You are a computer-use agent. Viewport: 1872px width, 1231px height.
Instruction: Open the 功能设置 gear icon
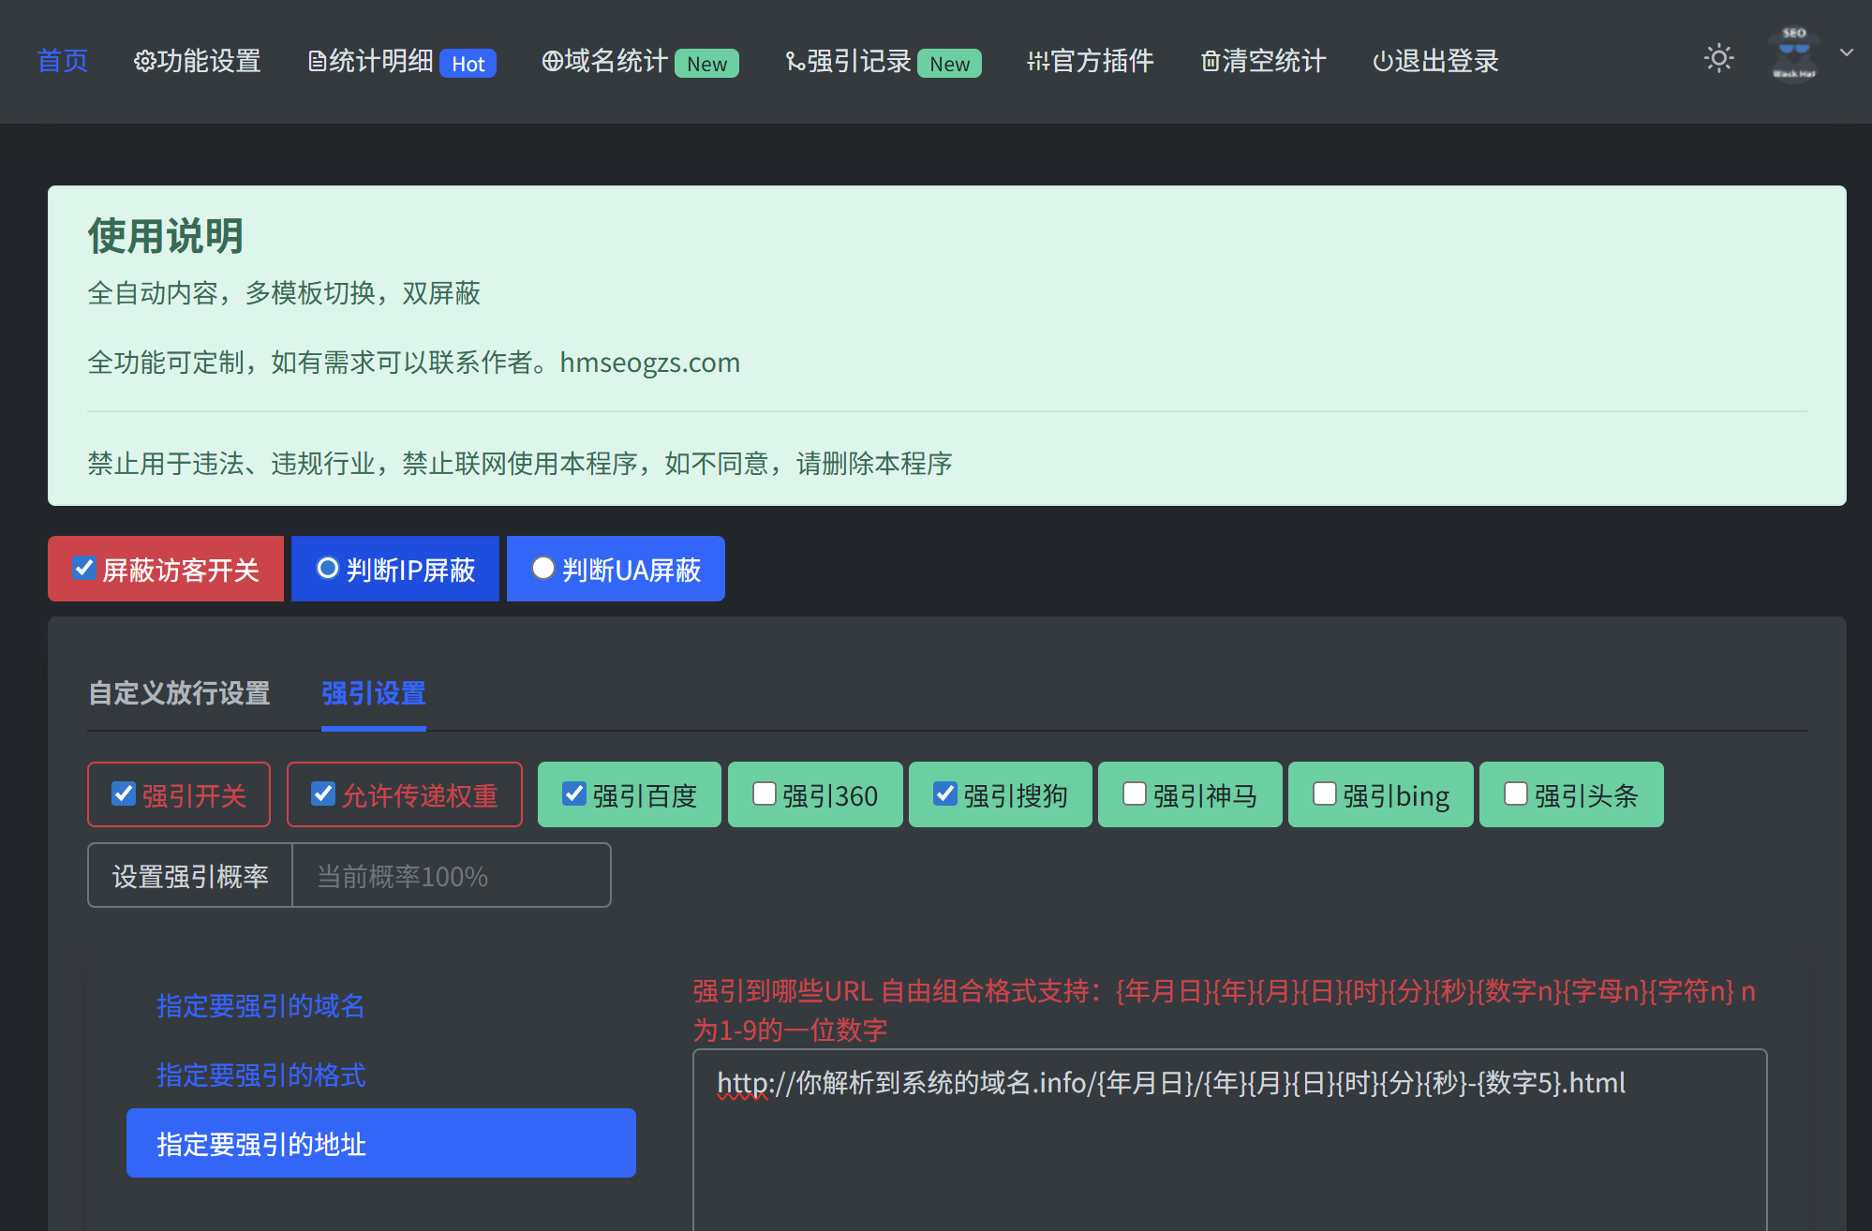coord(145,61)
